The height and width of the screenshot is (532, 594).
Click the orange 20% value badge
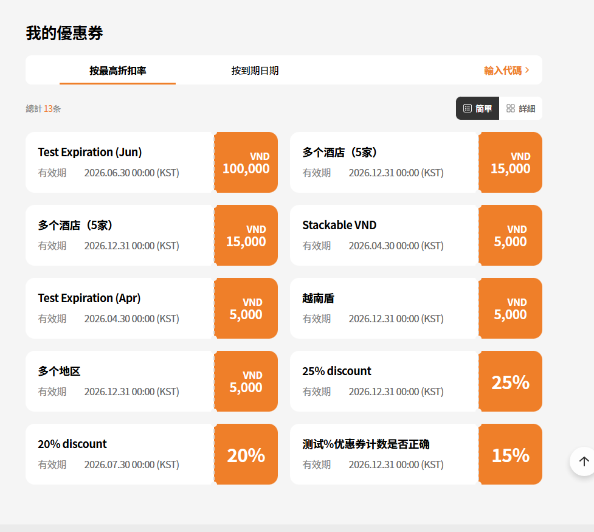(246, 455)
